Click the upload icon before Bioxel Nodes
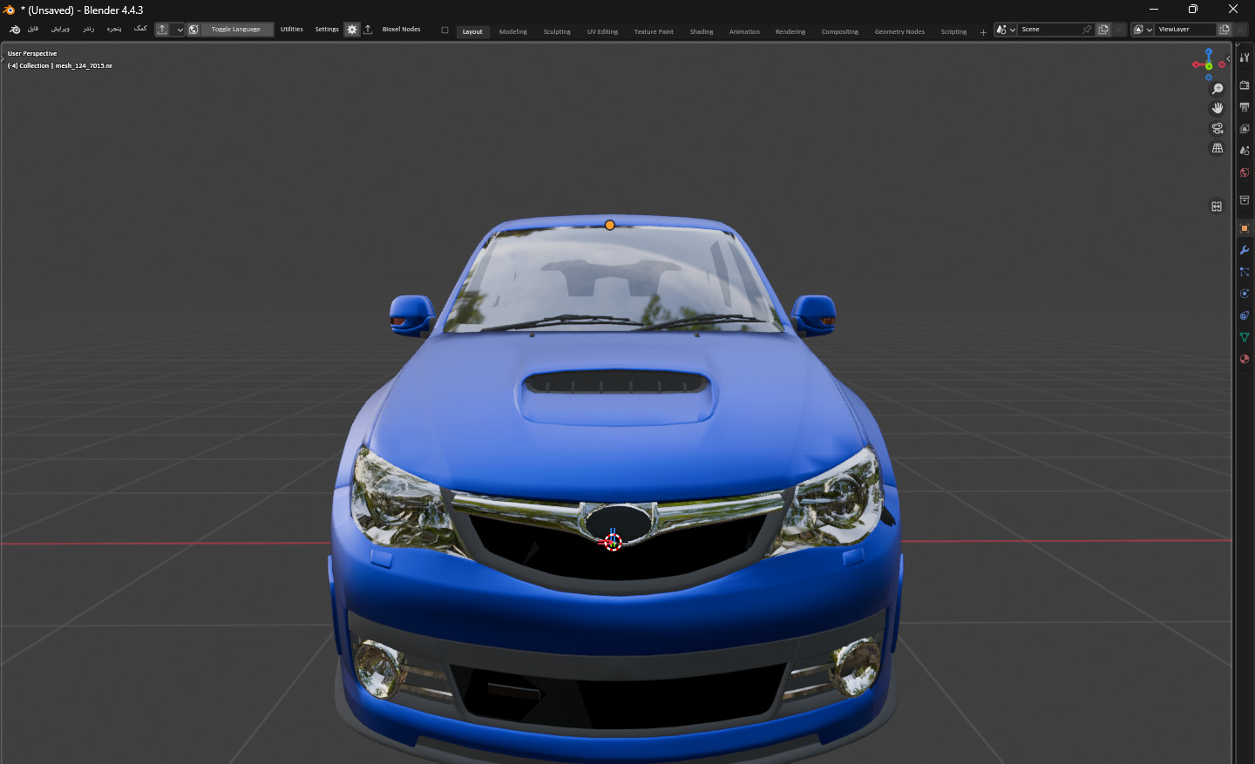 pos(368,30)
